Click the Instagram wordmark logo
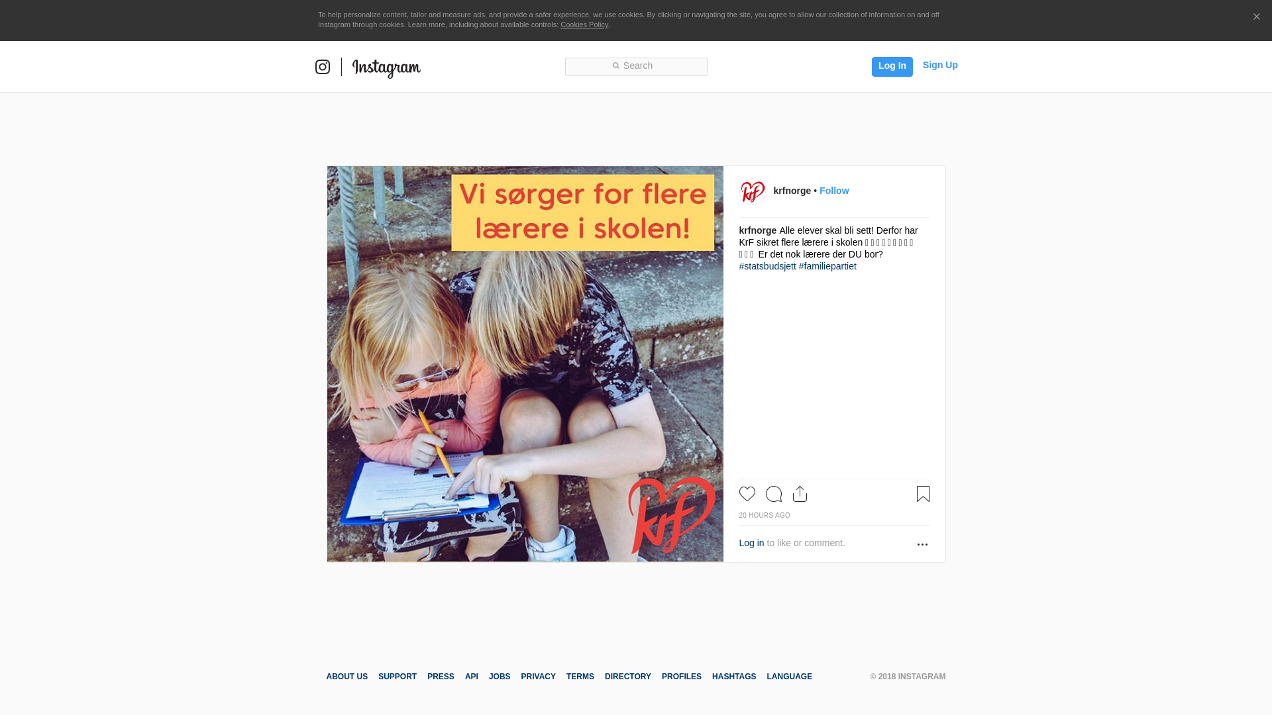The width and height of the screenshot is (1272, 715). click(386, 68)
